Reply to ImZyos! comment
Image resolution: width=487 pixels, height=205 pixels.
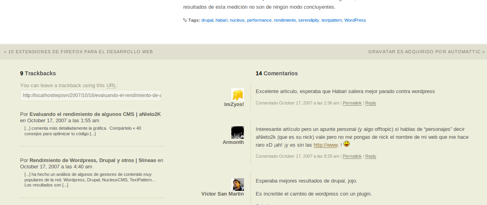pyautogui.click(x=370, y=103)
